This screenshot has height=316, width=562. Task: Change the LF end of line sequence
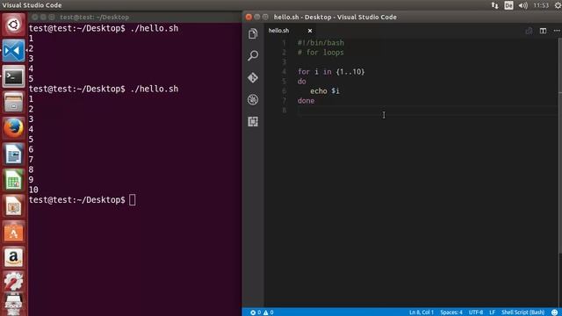pos(492,312)
